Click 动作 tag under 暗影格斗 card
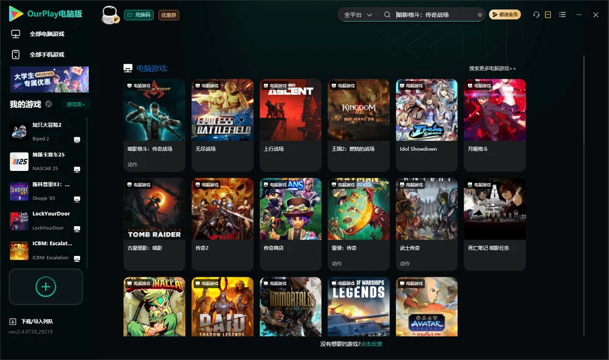The image size is (609, 360). pos(132,164)
